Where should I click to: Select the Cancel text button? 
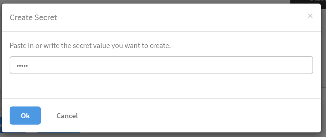(67, 116)
